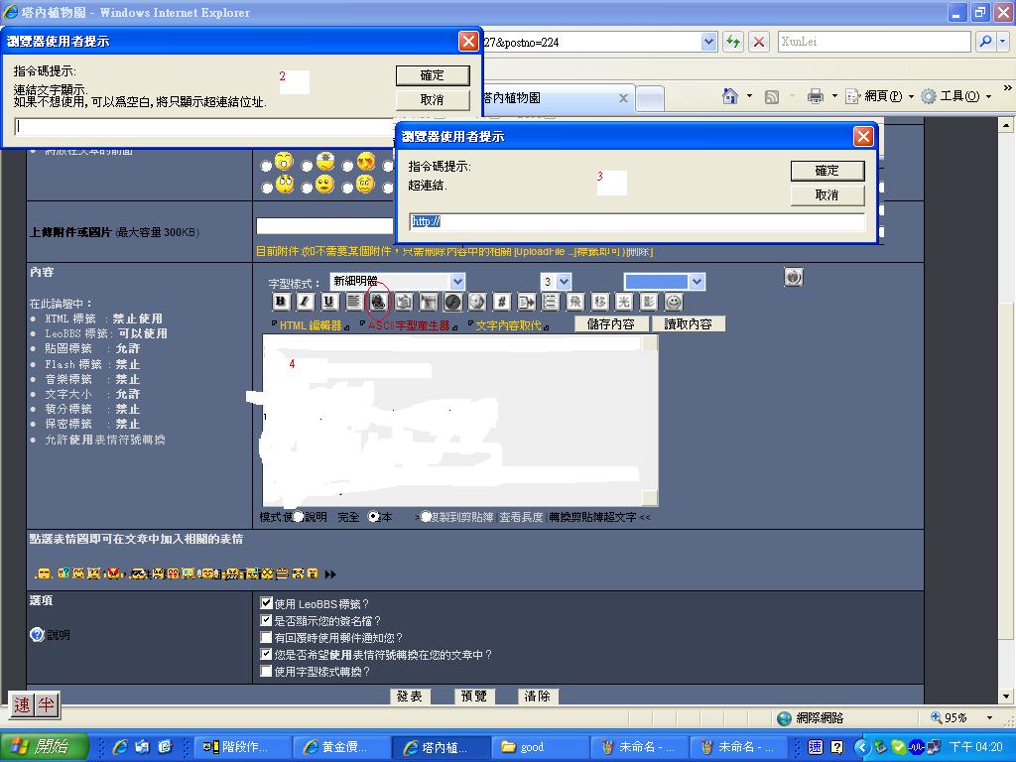This screenshot has height=762, width=1016.
Task: Enable email notification on reply checkbox
Action: click(266, 638)
